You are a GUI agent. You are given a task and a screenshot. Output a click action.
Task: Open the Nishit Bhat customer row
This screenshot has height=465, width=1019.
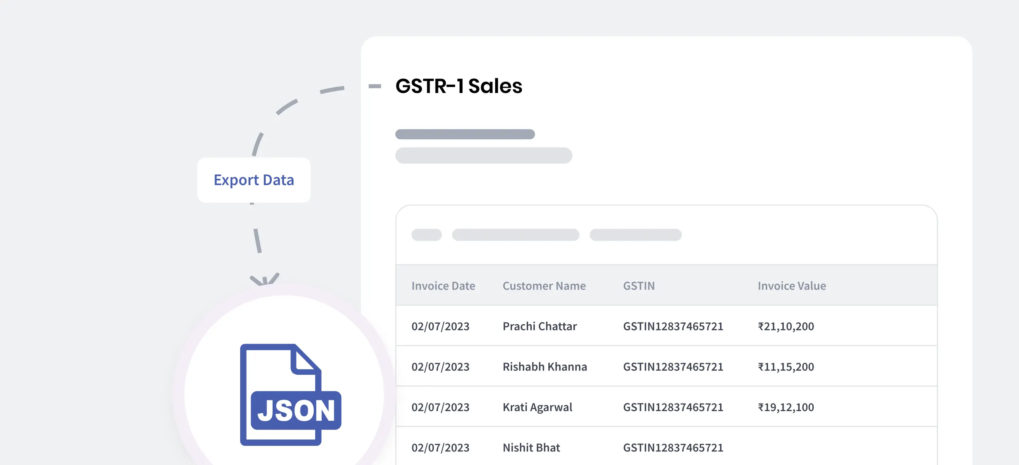[531, 447]
